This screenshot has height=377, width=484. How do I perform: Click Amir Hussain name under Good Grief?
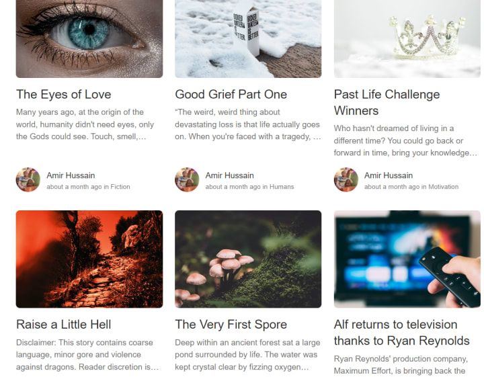click(x=230, y=175)
